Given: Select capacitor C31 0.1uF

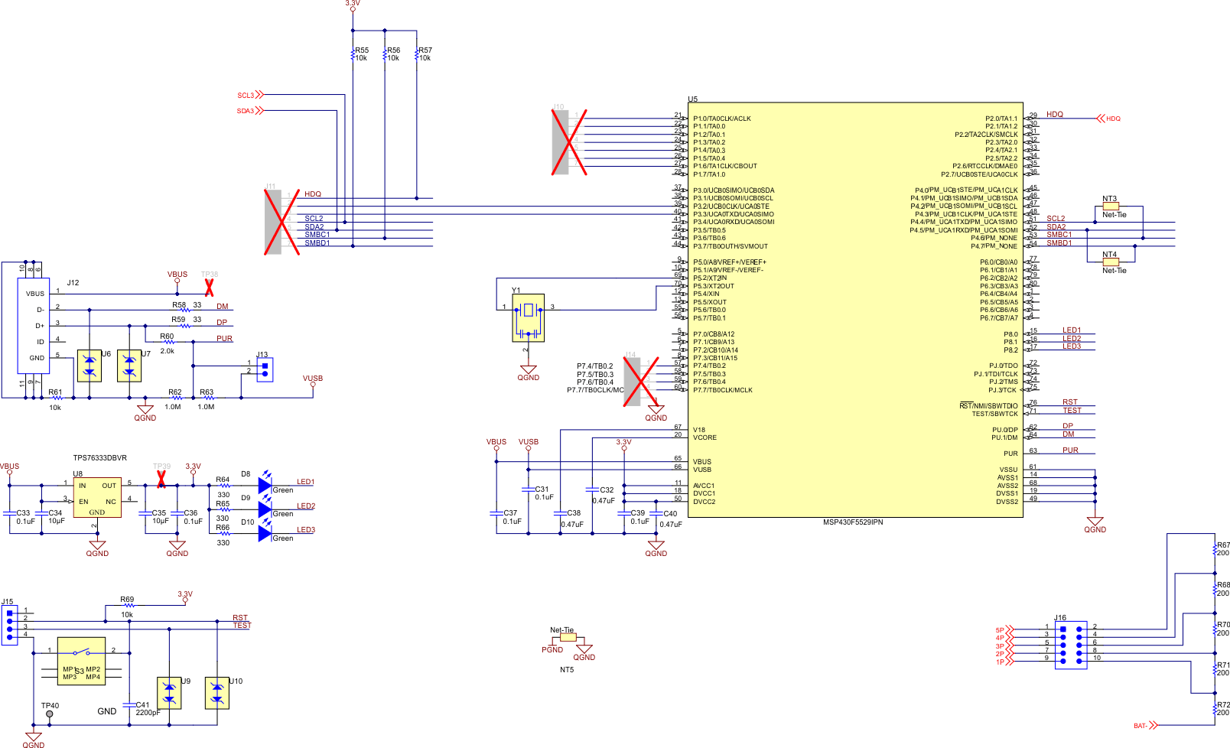Looking at the screenshot, I should [x=528, y=489].
